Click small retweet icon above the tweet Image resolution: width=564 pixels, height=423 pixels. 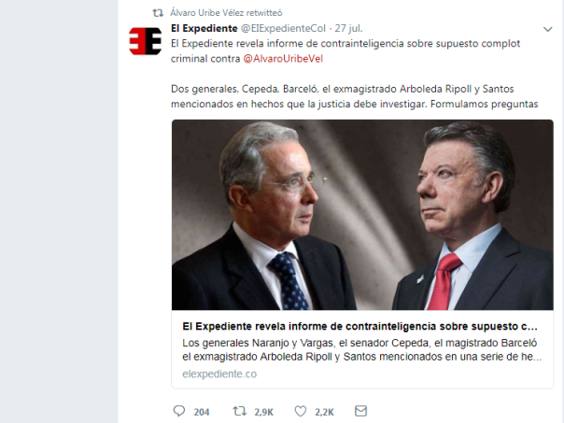point(158,13)
